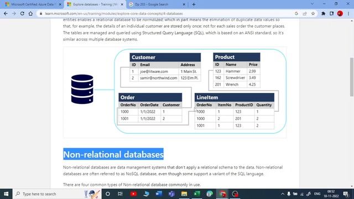Click the Type here to search box
Screen dimensions: 354x199
pyautogui.click(x=57, y=194)
